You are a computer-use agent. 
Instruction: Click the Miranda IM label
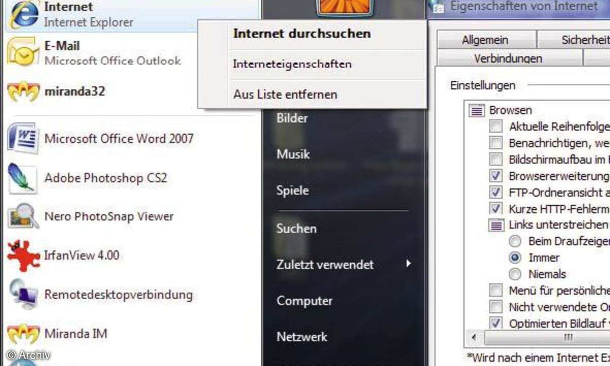tap(76, 334)
